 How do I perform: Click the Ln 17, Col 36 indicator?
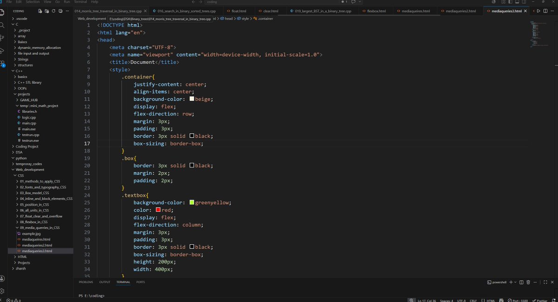coord(428,300)
